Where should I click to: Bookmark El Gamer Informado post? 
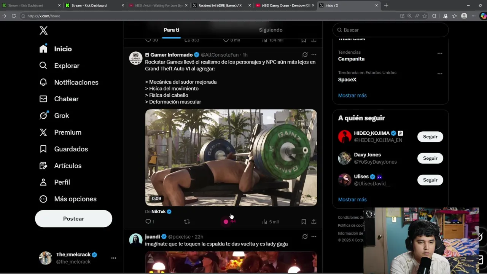click(x=304, y=221)
